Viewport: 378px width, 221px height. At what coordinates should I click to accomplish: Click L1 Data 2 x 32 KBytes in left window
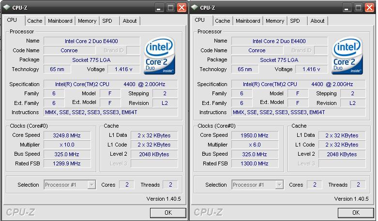(154, 135)
